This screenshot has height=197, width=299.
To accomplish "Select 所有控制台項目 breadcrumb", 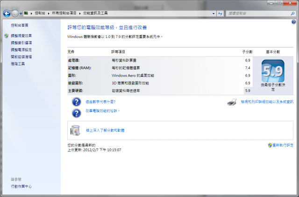I will [64, 13].
